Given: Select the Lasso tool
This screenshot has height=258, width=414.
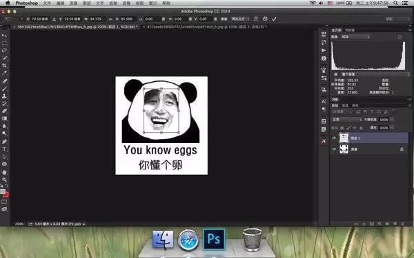Looking at the screenshot, I should 4,50.
